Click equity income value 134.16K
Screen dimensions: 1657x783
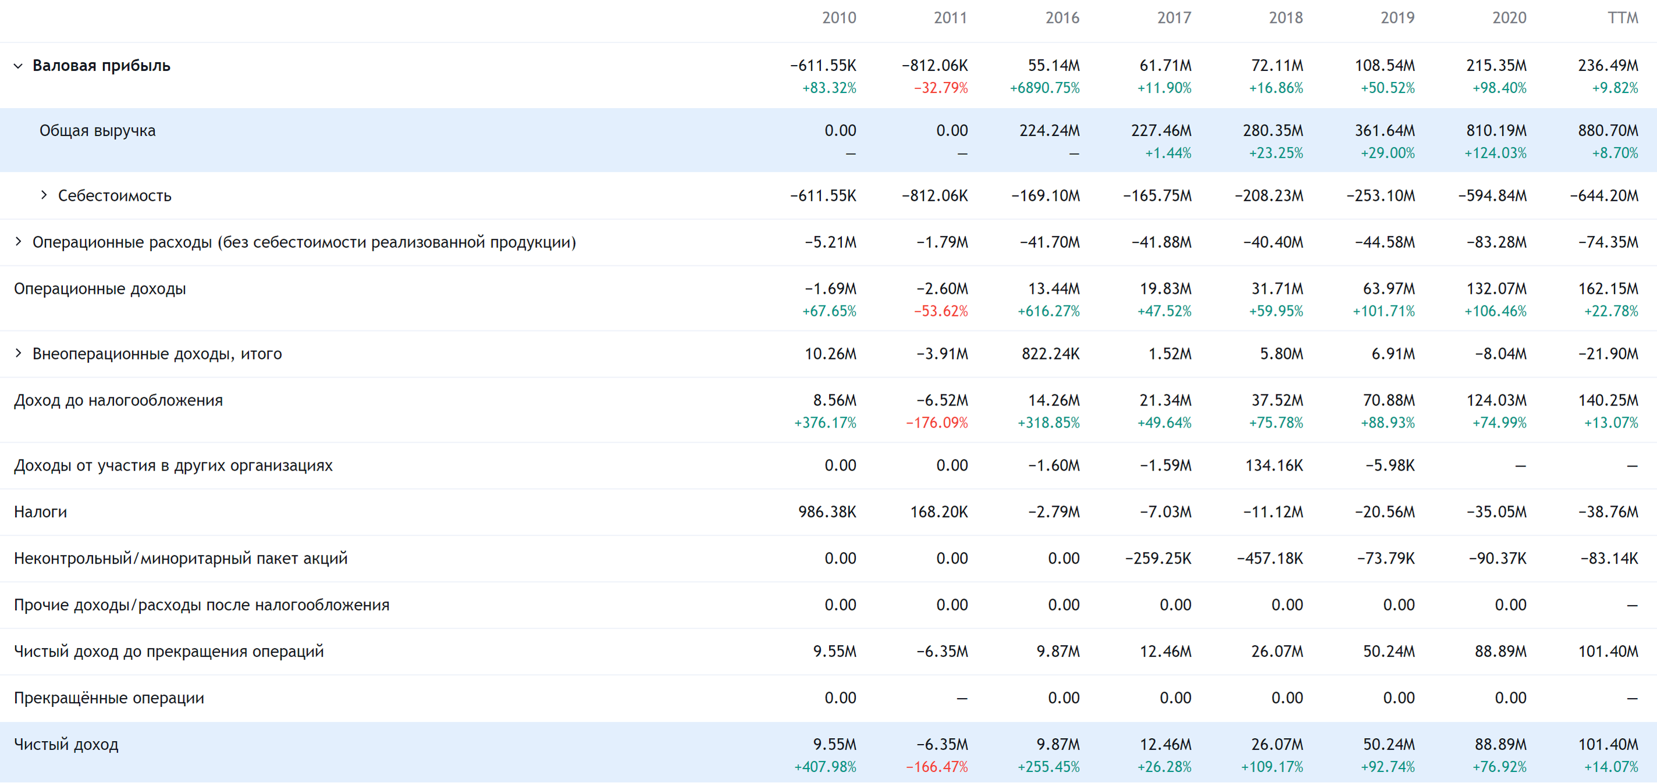(x=1274, y=465)
